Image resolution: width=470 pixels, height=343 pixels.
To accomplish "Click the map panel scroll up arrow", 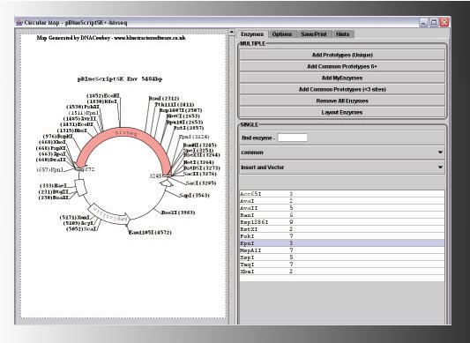I will point(232,33).
